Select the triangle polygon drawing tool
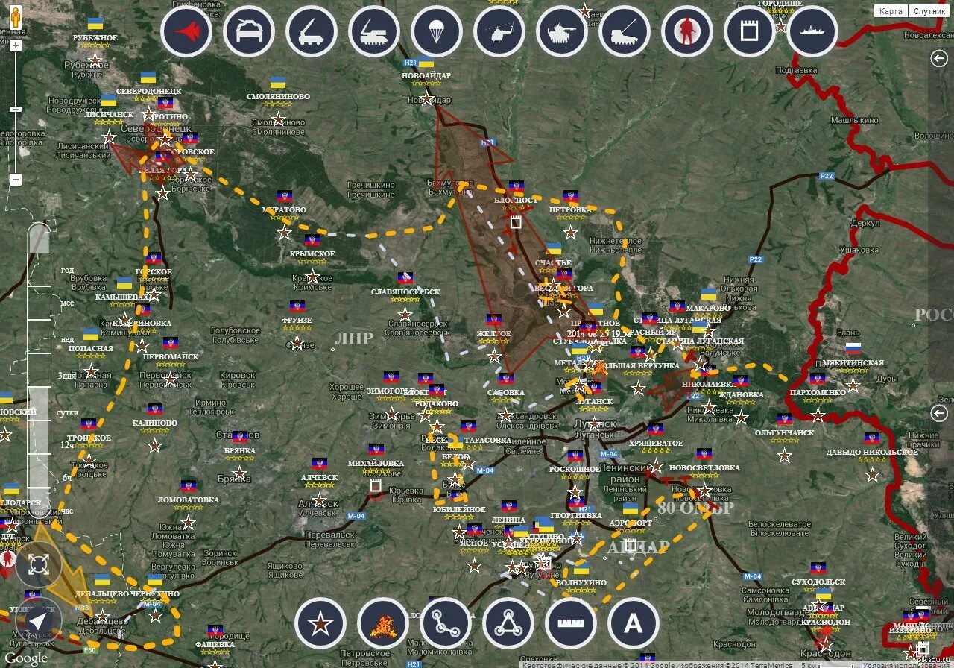Screen dimensions: 954x668 [x=508, y=623]
